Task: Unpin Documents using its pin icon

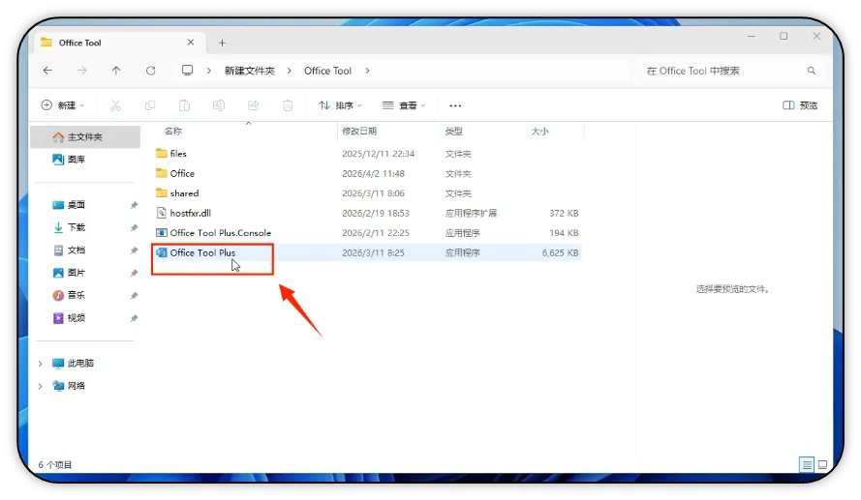Action: click(134, 250)
